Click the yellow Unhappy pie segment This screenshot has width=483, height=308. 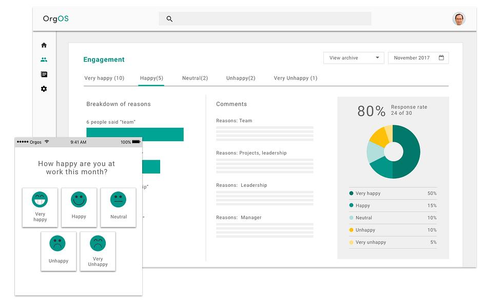pos(381,137)
